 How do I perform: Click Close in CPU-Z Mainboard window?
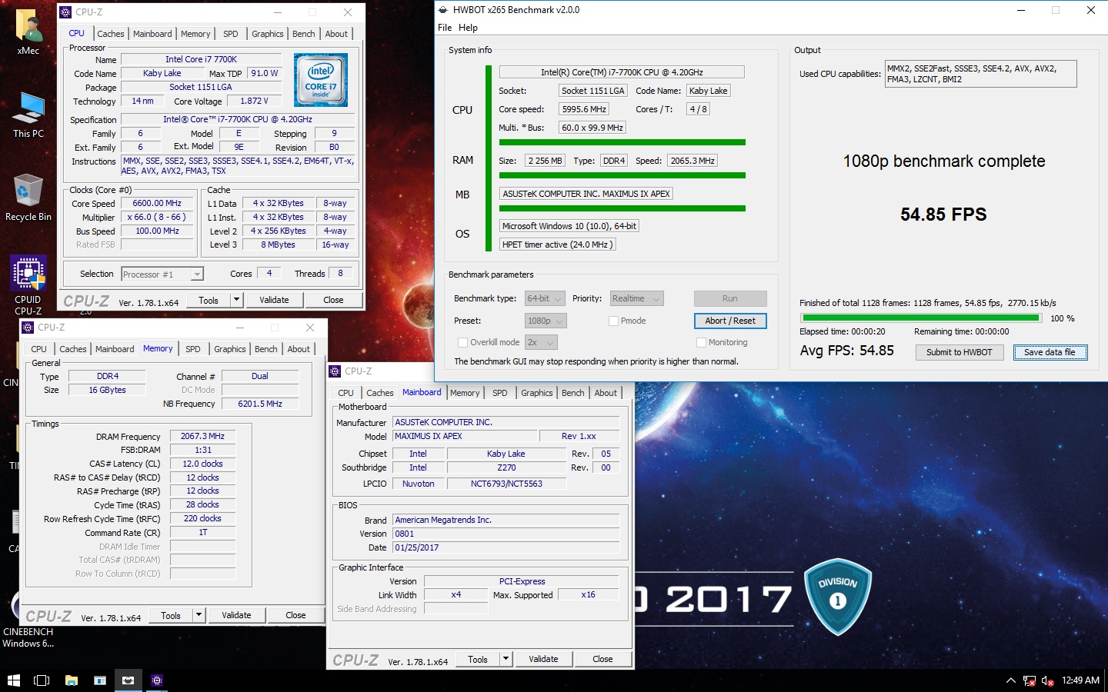click(602, 659)
